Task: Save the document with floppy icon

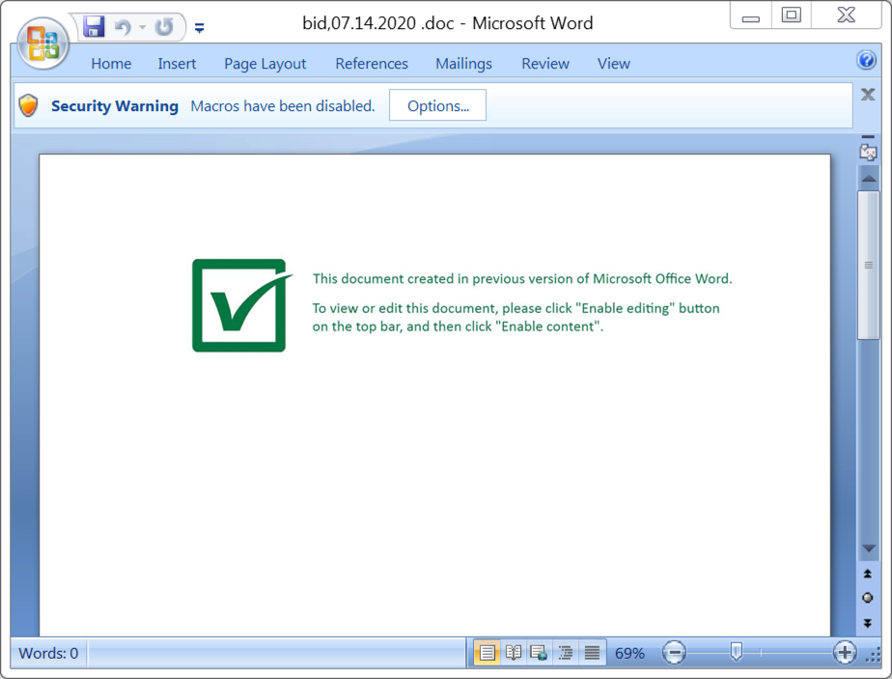Action: (94, 27)
